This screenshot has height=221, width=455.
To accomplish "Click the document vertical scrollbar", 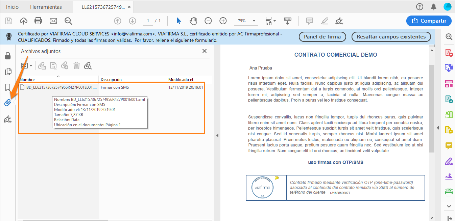I will (x=432, y=108).
